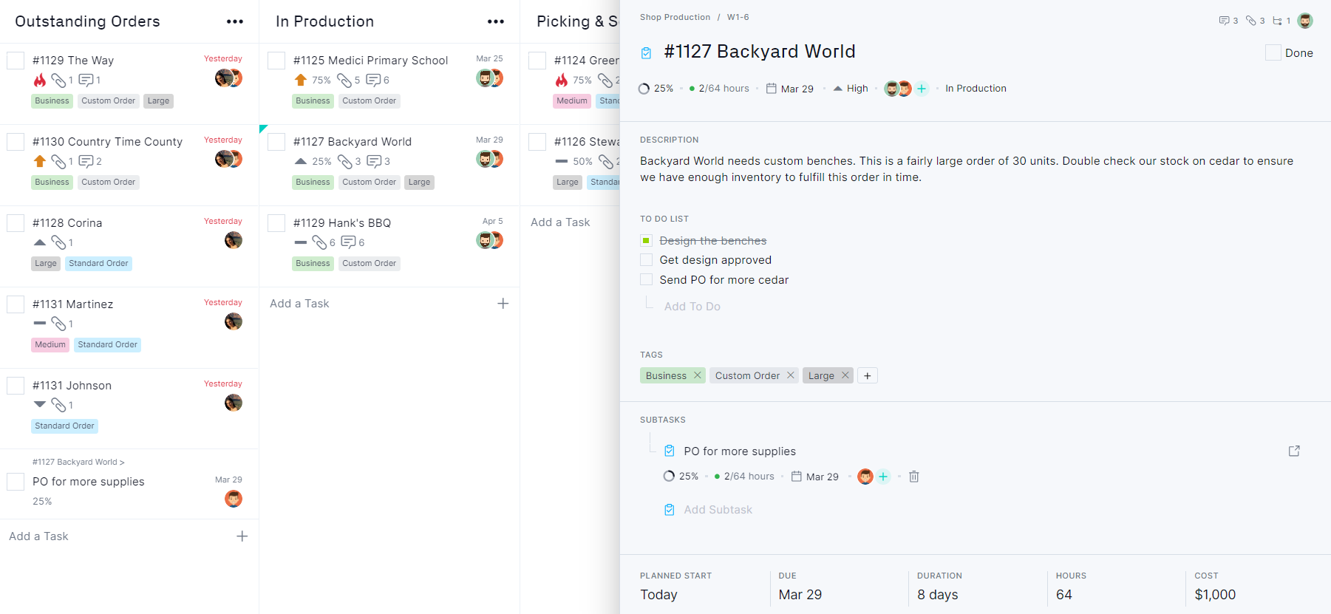The height and width of the screenshot is (614, 1331).
Task: Edit Due Mar 29 field in footer
Action: (800, 595)
